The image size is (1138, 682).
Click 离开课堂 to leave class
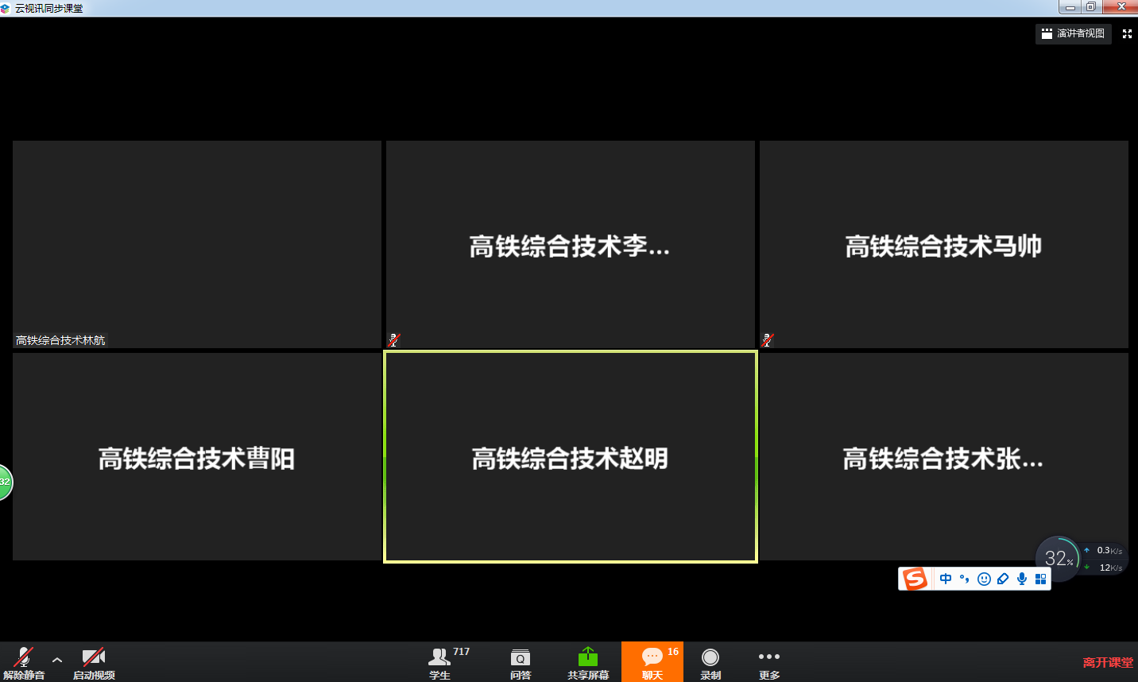pos(1108,662)
